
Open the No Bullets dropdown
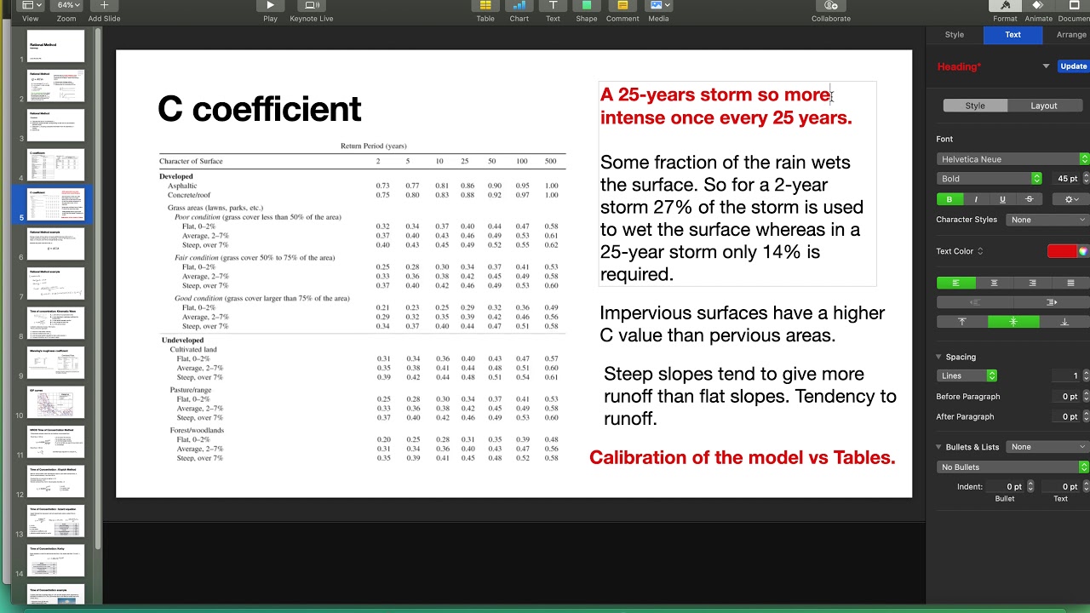point(1013,467)
